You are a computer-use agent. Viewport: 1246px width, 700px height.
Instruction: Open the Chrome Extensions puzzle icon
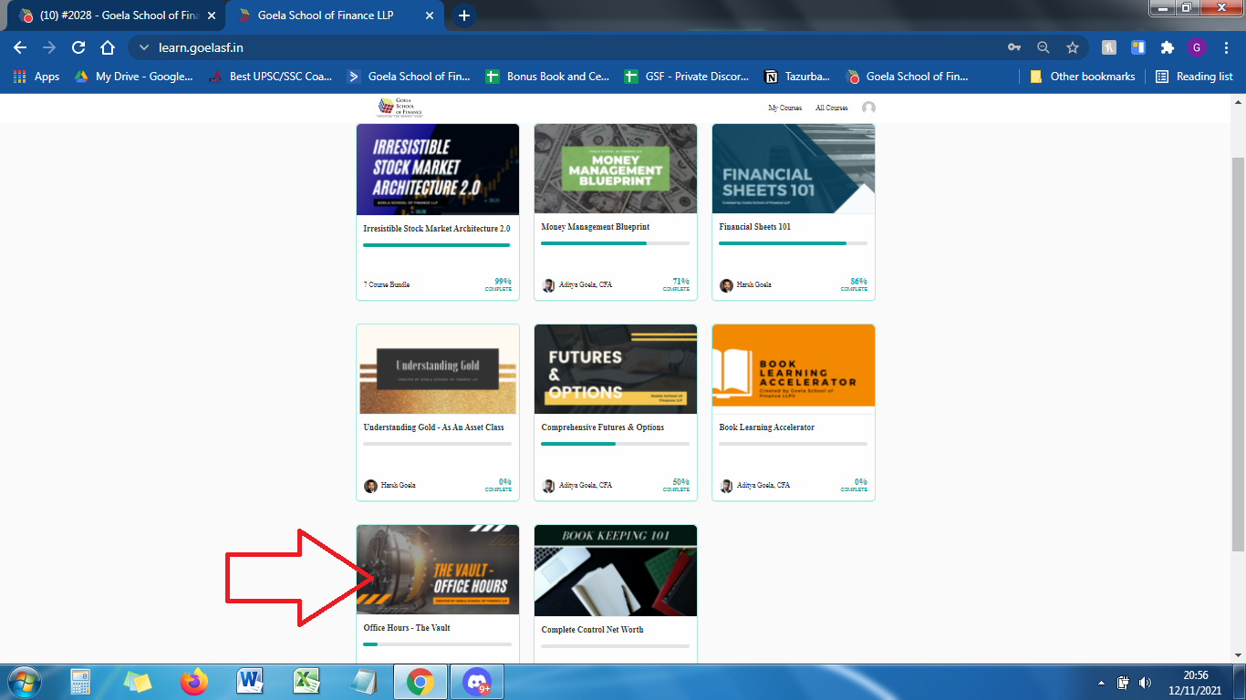click(1167, 47)
